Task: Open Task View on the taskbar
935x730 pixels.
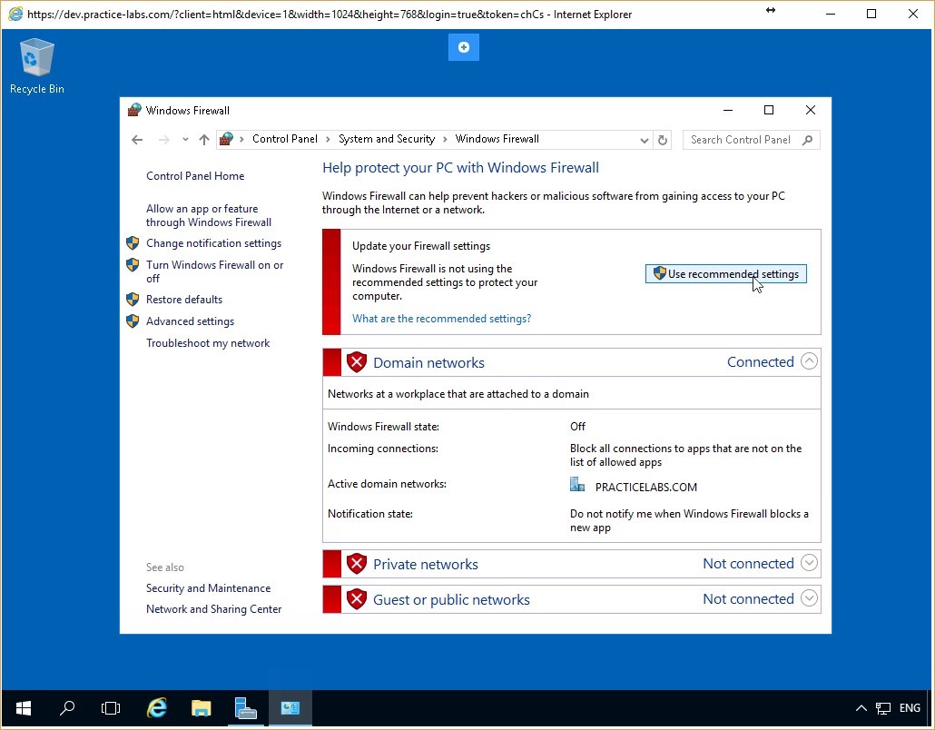Action: tap(111, 708)
